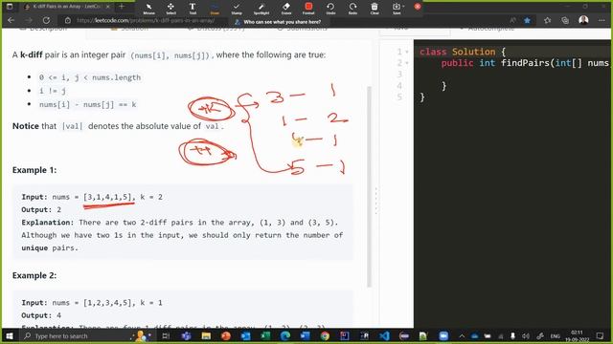Open the browser Favorites list
613x344 pixels.
tap(547, 20)
